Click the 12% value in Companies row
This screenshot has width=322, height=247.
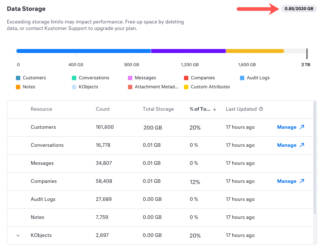pyautogui.click(x=195, y=182)
